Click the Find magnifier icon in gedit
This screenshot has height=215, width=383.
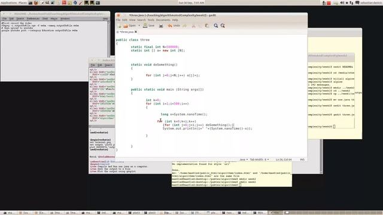216,26
